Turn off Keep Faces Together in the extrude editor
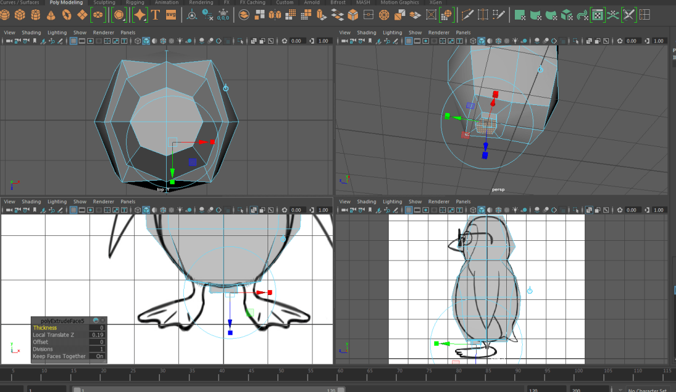676x392 pixels. (99, 356)
